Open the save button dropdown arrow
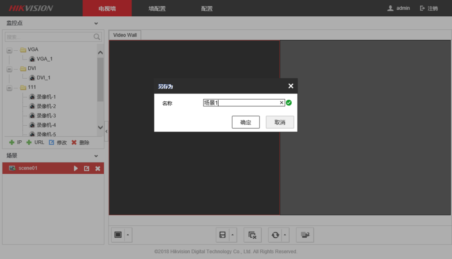452x259 pixels. [233, 235]
